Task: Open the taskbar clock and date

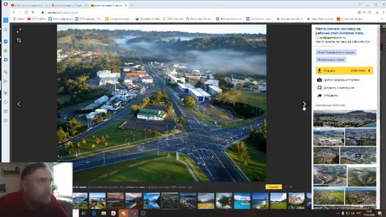Action: pos(369,213)
